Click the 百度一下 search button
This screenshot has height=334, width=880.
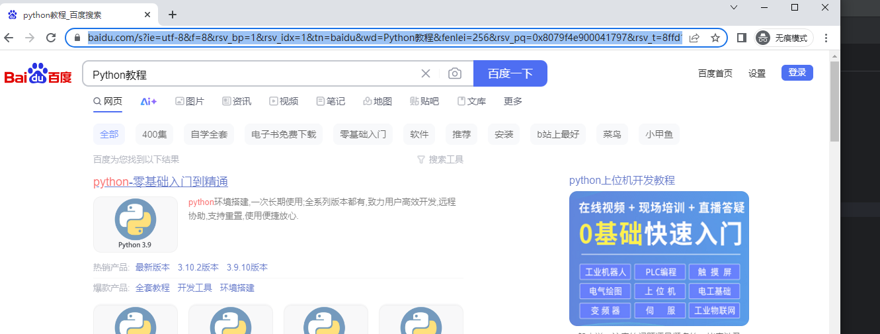coord(510,73)
